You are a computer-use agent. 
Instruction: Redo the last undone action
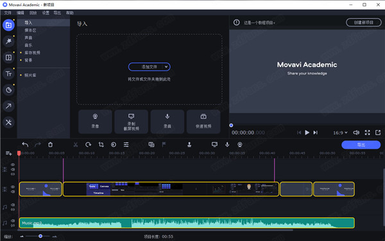click(x=38, y=145)
